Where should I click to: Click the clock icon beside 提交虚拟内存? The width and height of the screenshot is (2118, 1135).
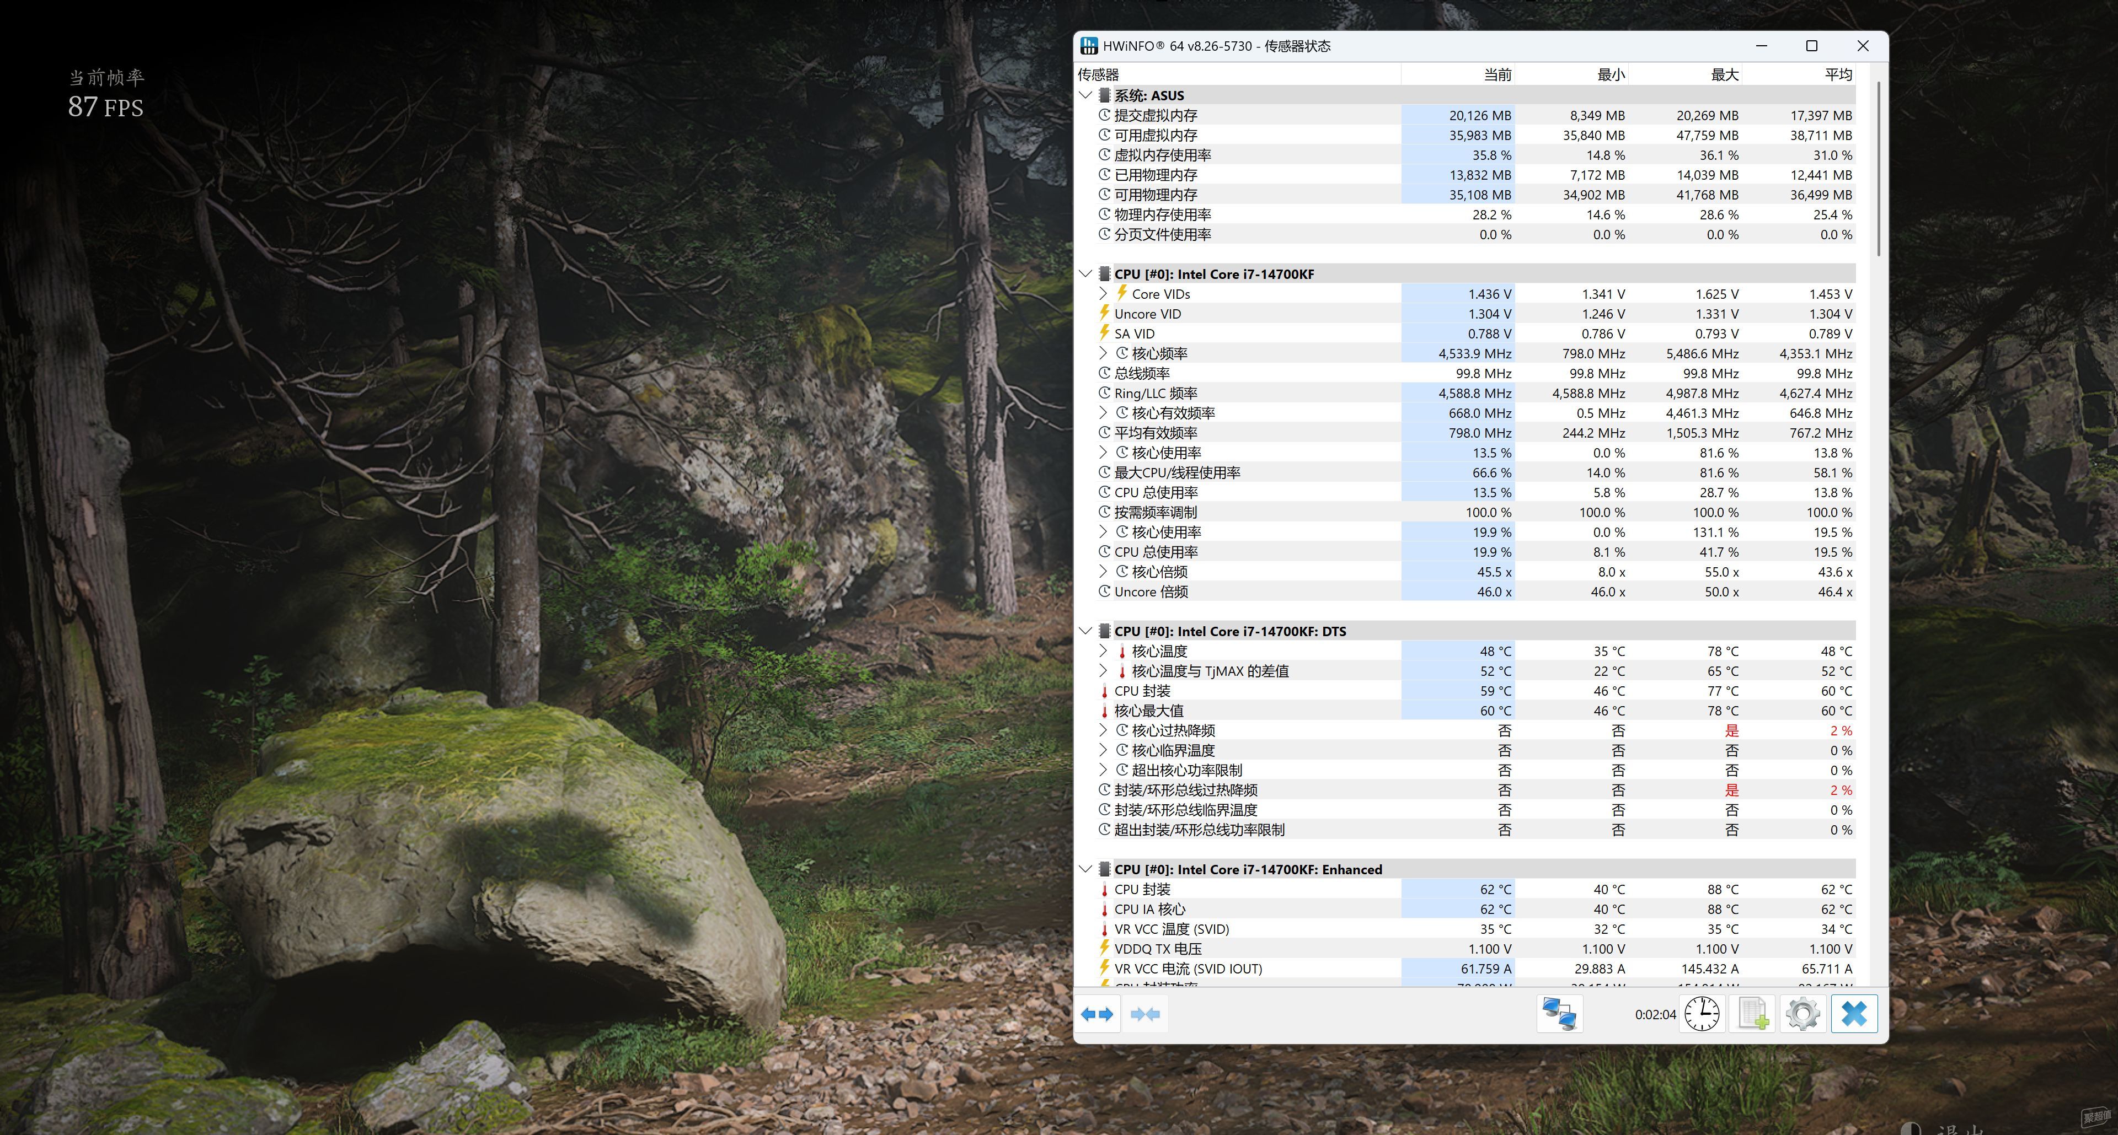coord(1104,115)
